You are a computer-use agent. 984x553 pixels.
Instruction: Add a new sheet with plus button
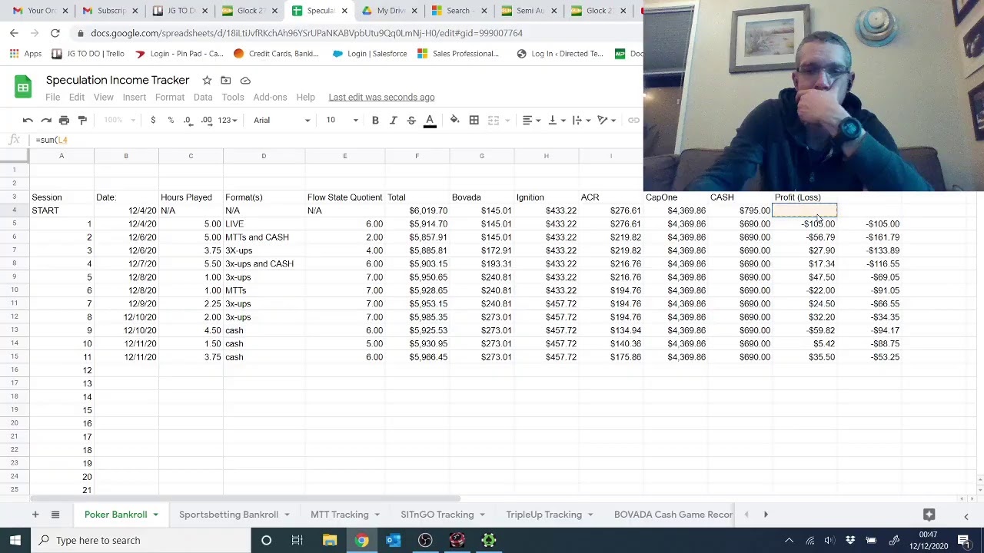tap(35, 515)
